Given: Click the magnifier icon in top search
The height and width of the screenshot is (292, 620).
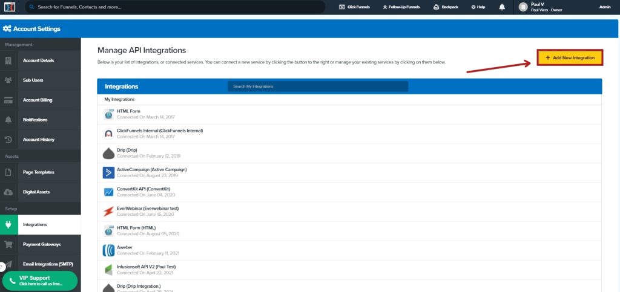Looking at the screenshot, I should pyautogui.click(x=31, y=7).
